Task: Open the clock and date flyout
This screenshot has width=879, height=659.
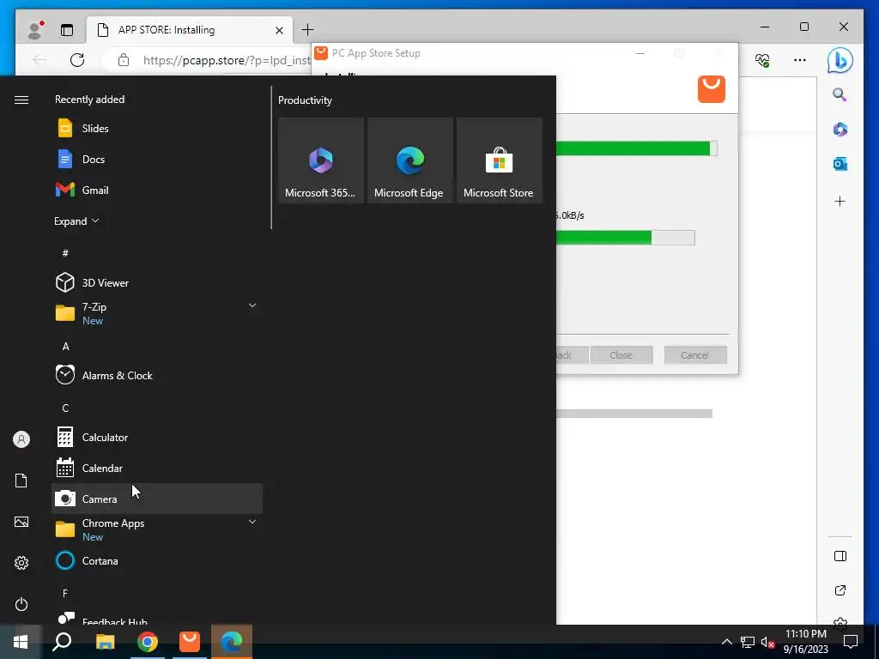Action: pyautogui.click(x=805, y=642)
